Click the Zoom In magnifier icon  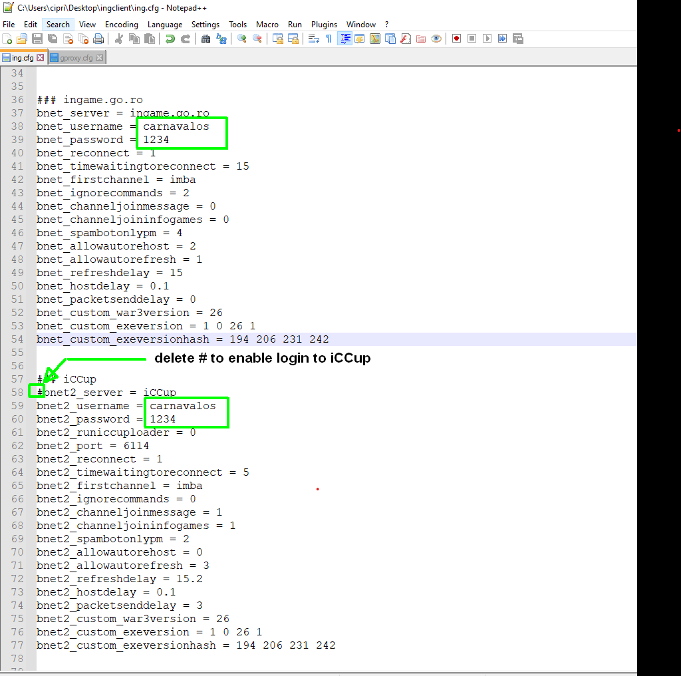[x=241, y=39]
